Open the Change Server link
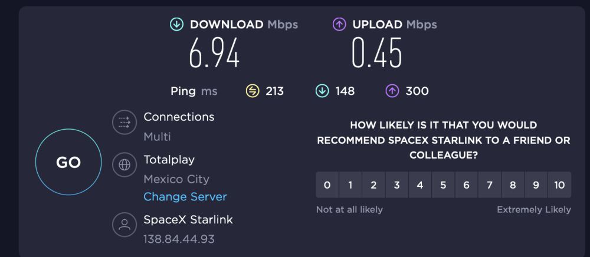 (185, 197)
